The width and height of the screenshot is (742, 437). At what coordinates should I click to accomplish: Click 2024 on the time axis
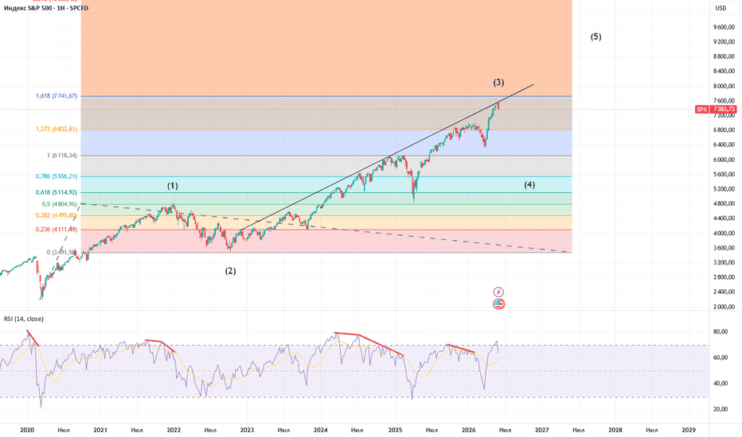click(320, 430)
